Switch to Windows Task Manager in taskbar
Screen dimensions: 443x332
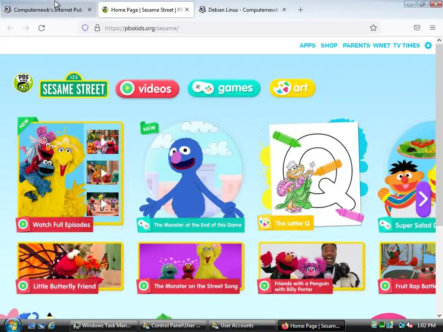pos(104,326)
